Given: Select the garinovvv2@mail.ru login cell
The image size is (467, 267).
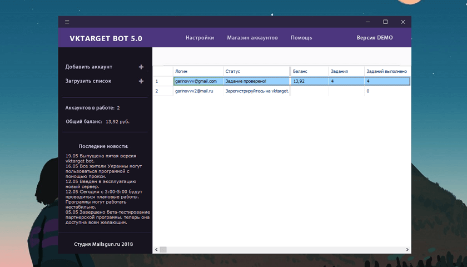Looking at the screenshot, I should coord(198,91).
